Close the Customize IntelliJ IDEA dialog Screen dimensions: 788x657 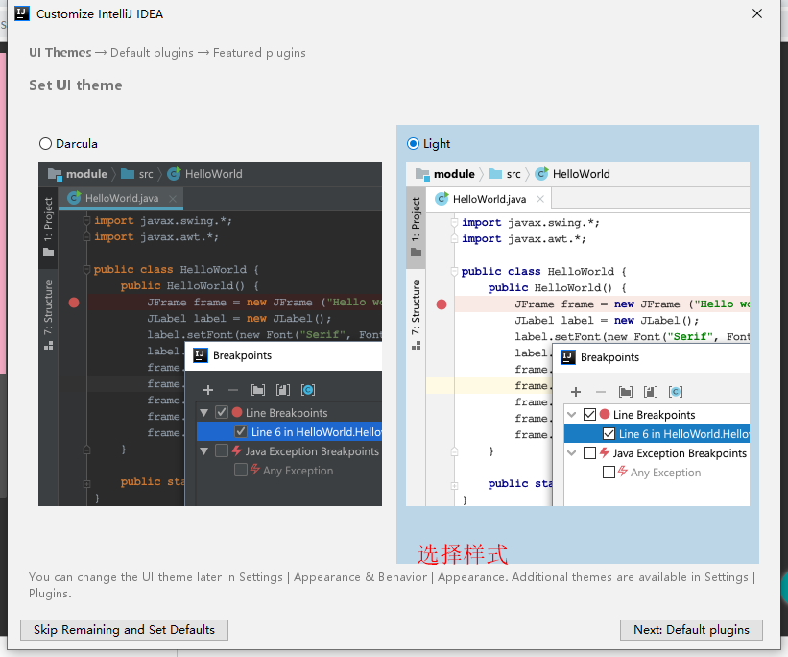click(x=757, y=13)
